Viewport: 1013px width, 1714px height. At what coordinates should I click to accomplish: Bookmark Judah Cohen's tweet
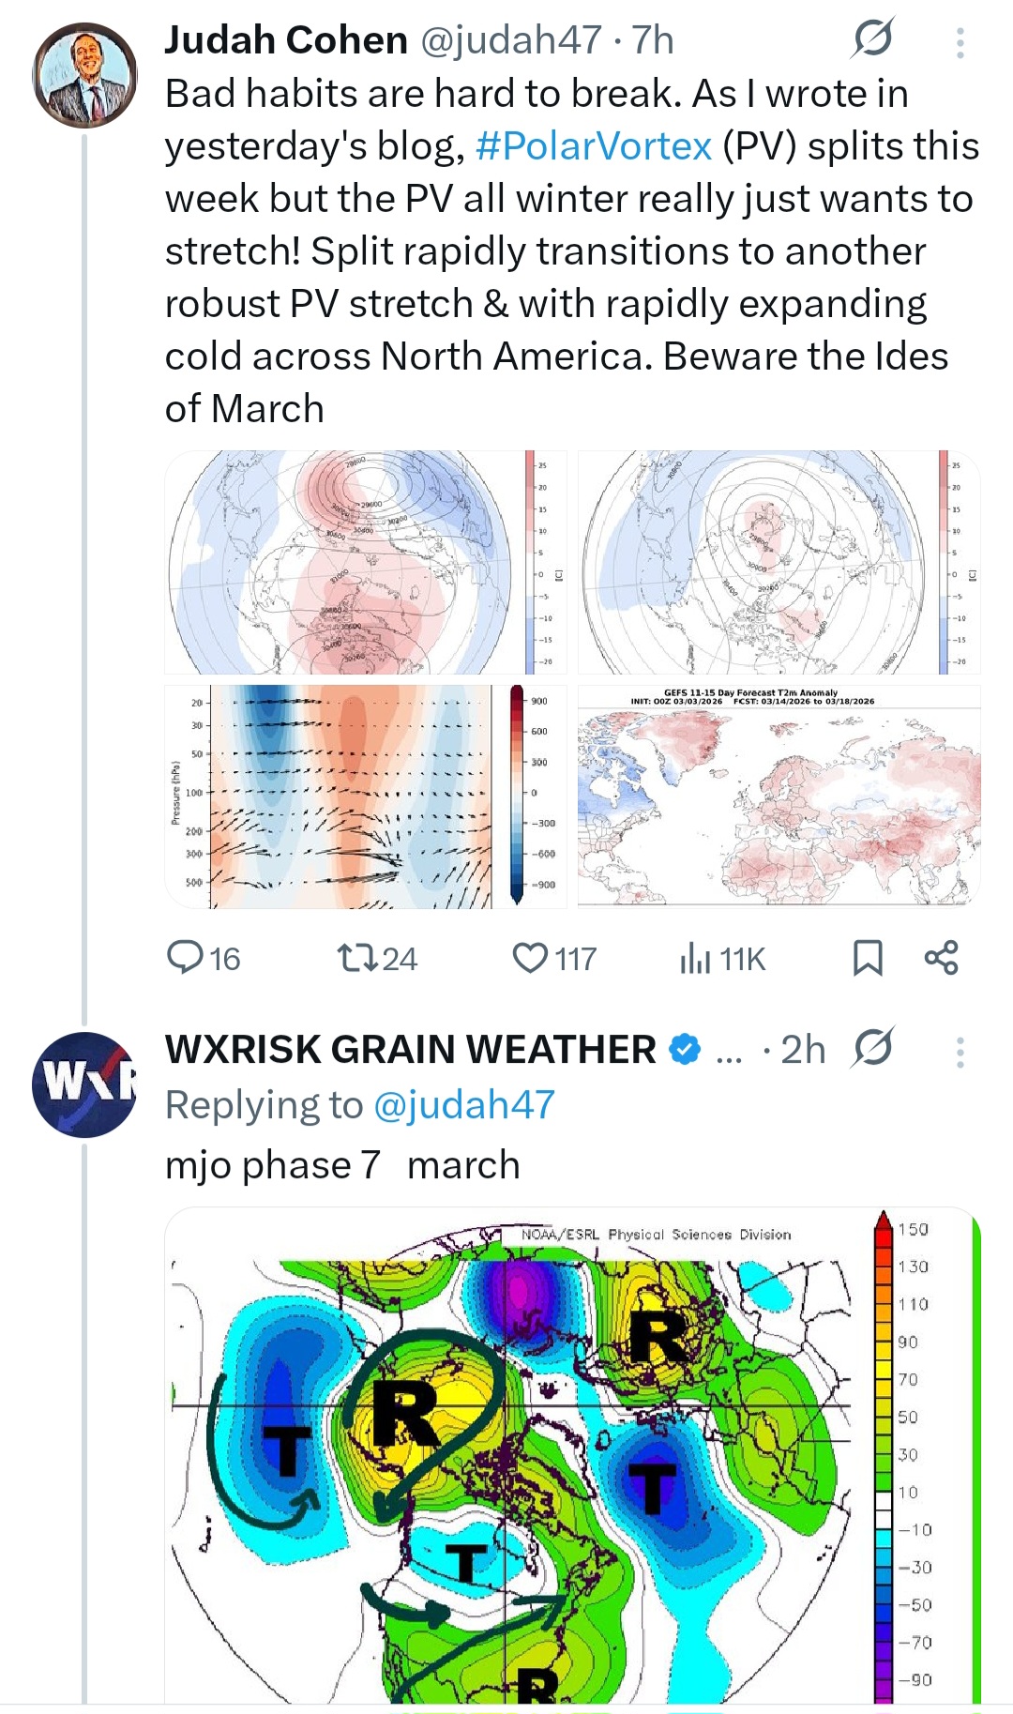pyautogui.click(x=868, y=958)
